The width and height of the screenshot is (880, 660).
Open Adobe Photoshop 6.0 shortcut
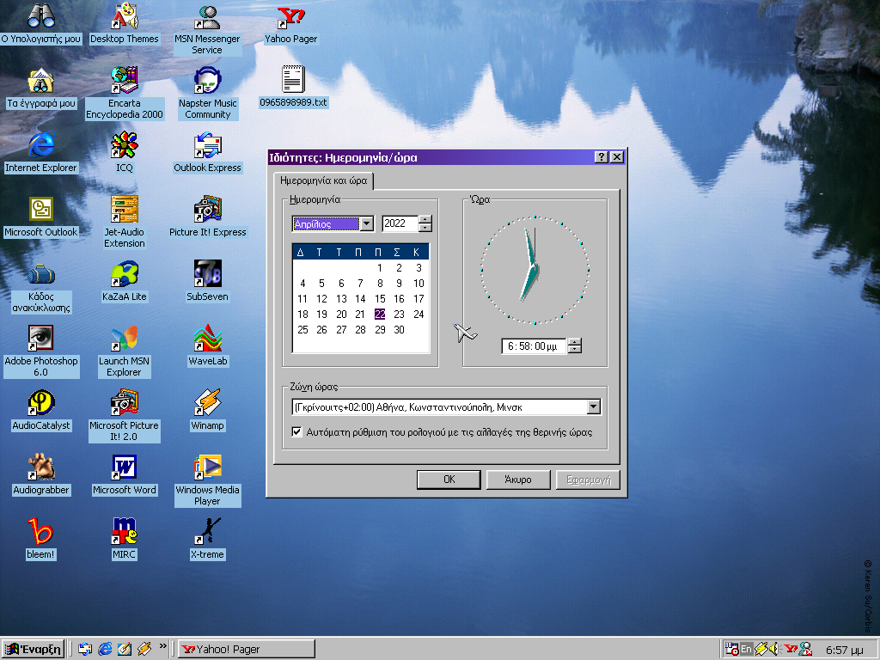[41, 339]
